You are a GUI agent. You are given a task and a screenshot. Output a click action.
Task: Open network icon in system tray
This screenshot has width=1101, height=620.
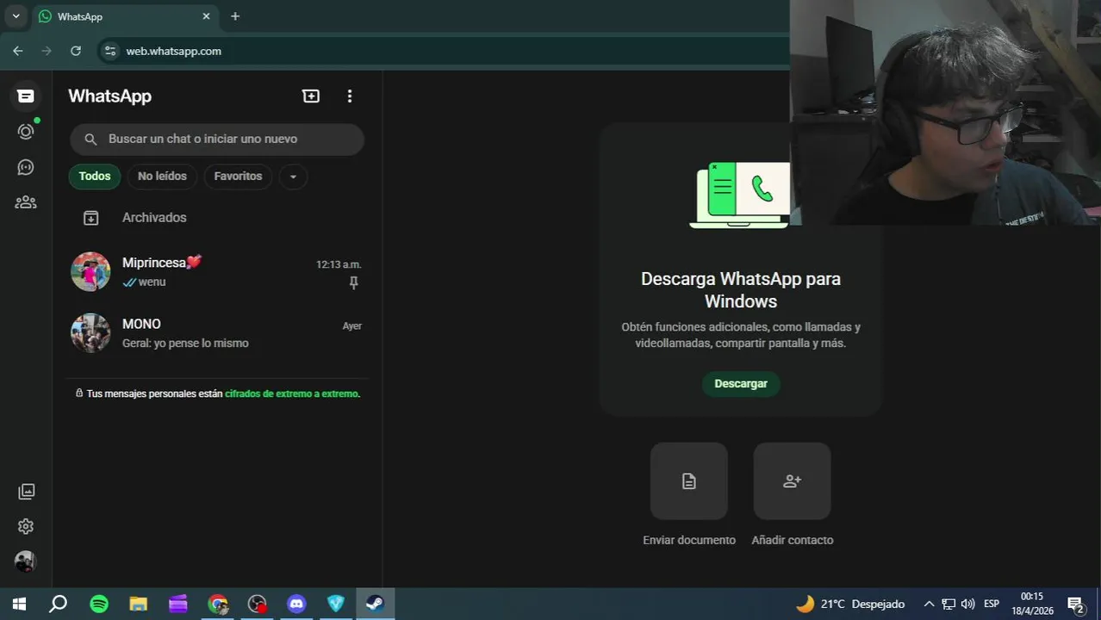pos(949,604)
